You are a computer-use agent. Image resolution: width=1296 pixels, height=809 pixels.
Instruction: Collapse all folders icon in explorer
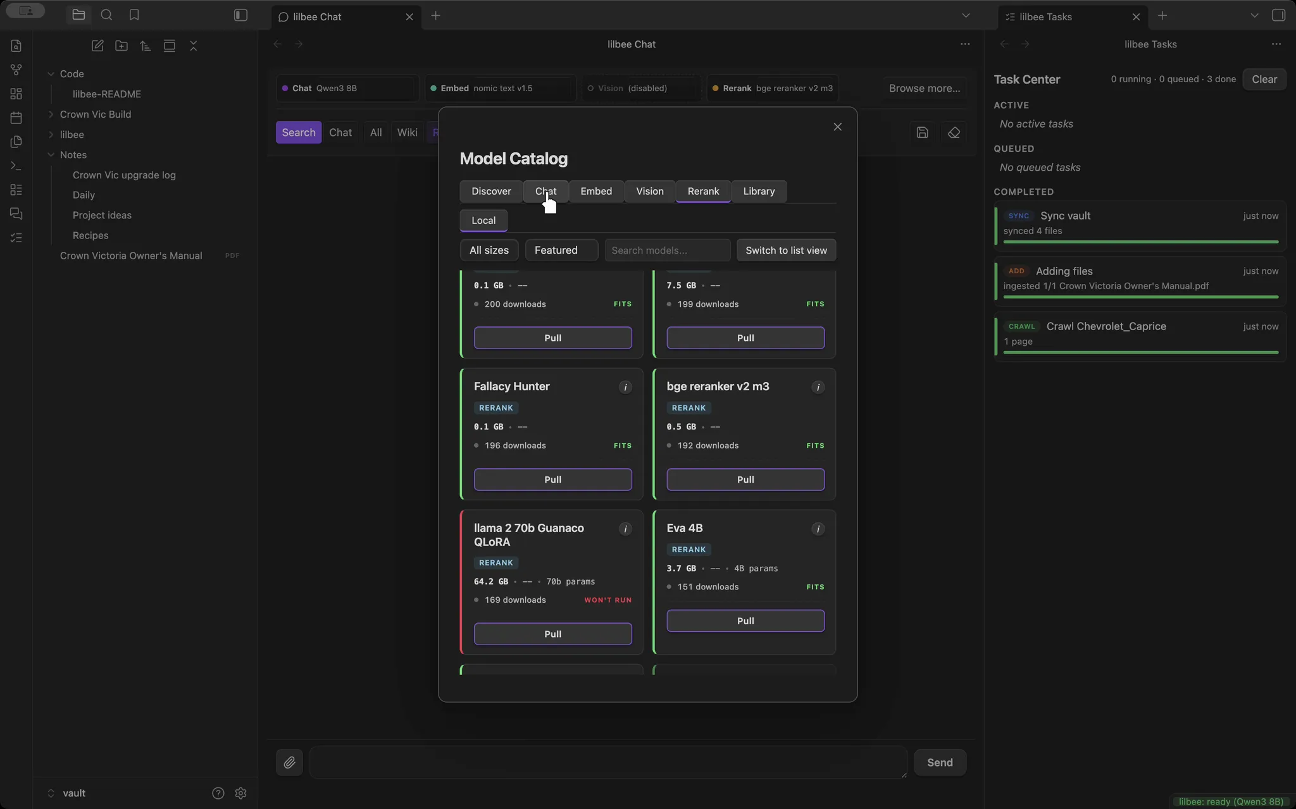click(x=194, y=46)
